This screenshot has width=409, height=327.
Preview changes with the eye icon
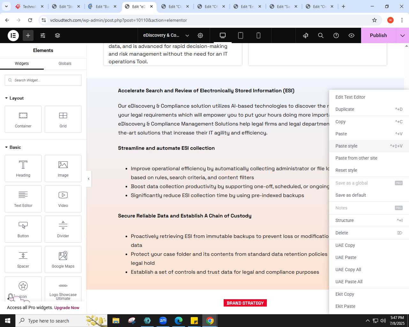pos(351,35)
